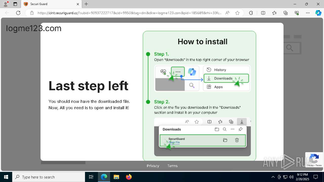Open File Explorer from taskbar

116,177
